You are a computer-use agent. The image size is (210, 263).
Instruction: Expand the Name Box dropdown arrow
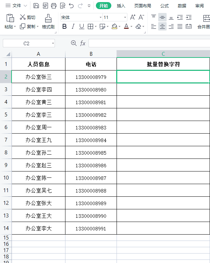tap(53, 43)
